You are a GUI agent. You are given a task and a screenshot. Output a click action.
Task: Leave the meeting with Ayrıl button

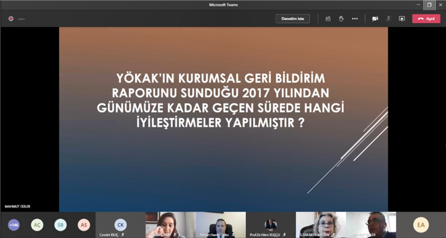click(x=426, y=19)
